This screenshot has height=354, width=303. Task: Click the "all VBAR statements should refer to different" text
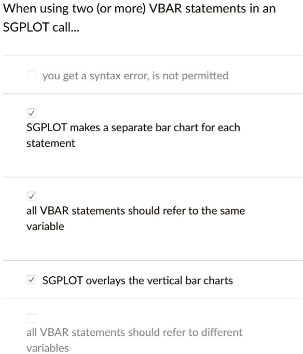pyautogui.click(x=134, y=332)
